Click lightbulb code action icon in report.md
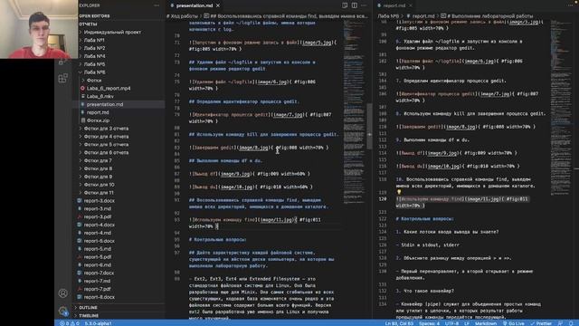The height and width of the screenshot is (326, 579). pos(399,192)
